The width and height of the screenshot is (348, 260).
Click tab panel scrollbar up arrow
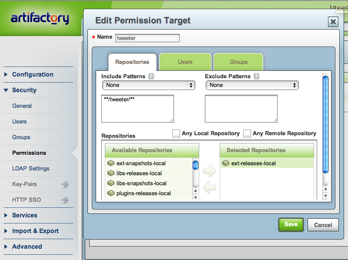pos(325,189)
